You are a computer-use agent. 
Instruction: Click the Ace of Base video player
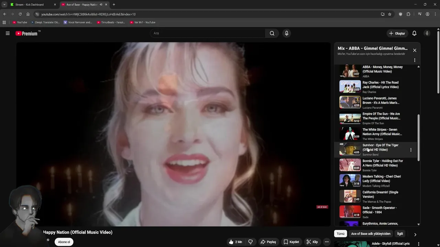coord(173,134)
